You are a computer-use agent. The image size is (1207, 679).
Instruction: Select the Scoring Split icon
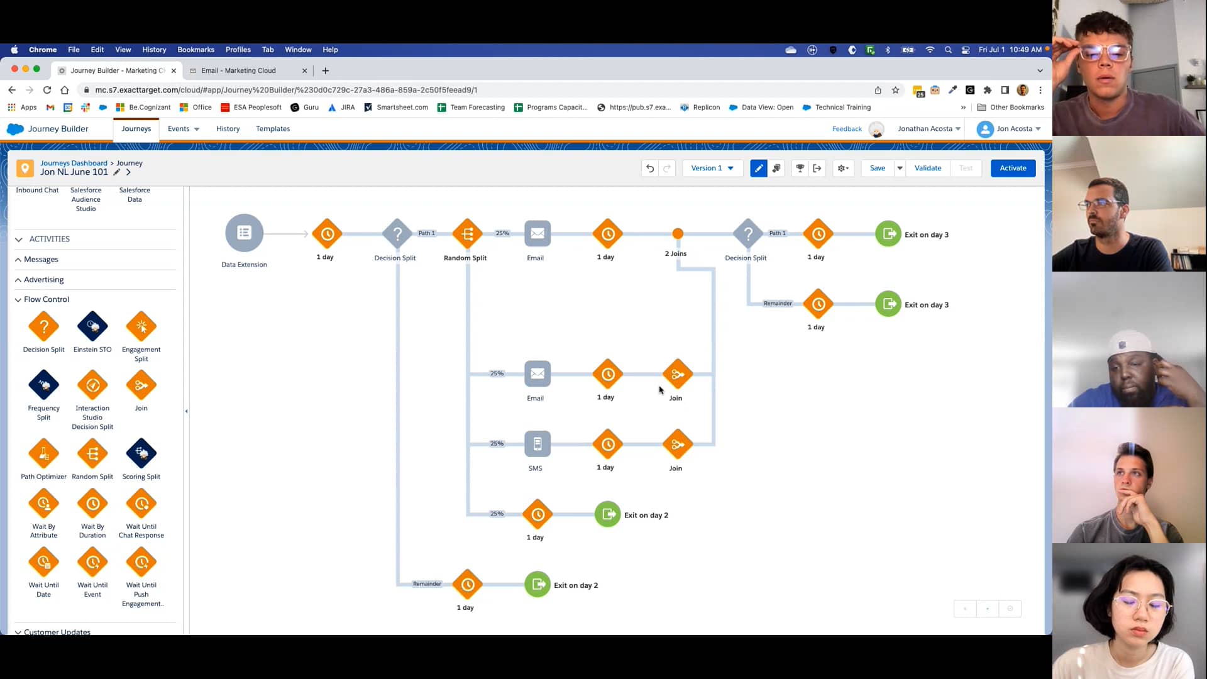[x=141, y=453]
